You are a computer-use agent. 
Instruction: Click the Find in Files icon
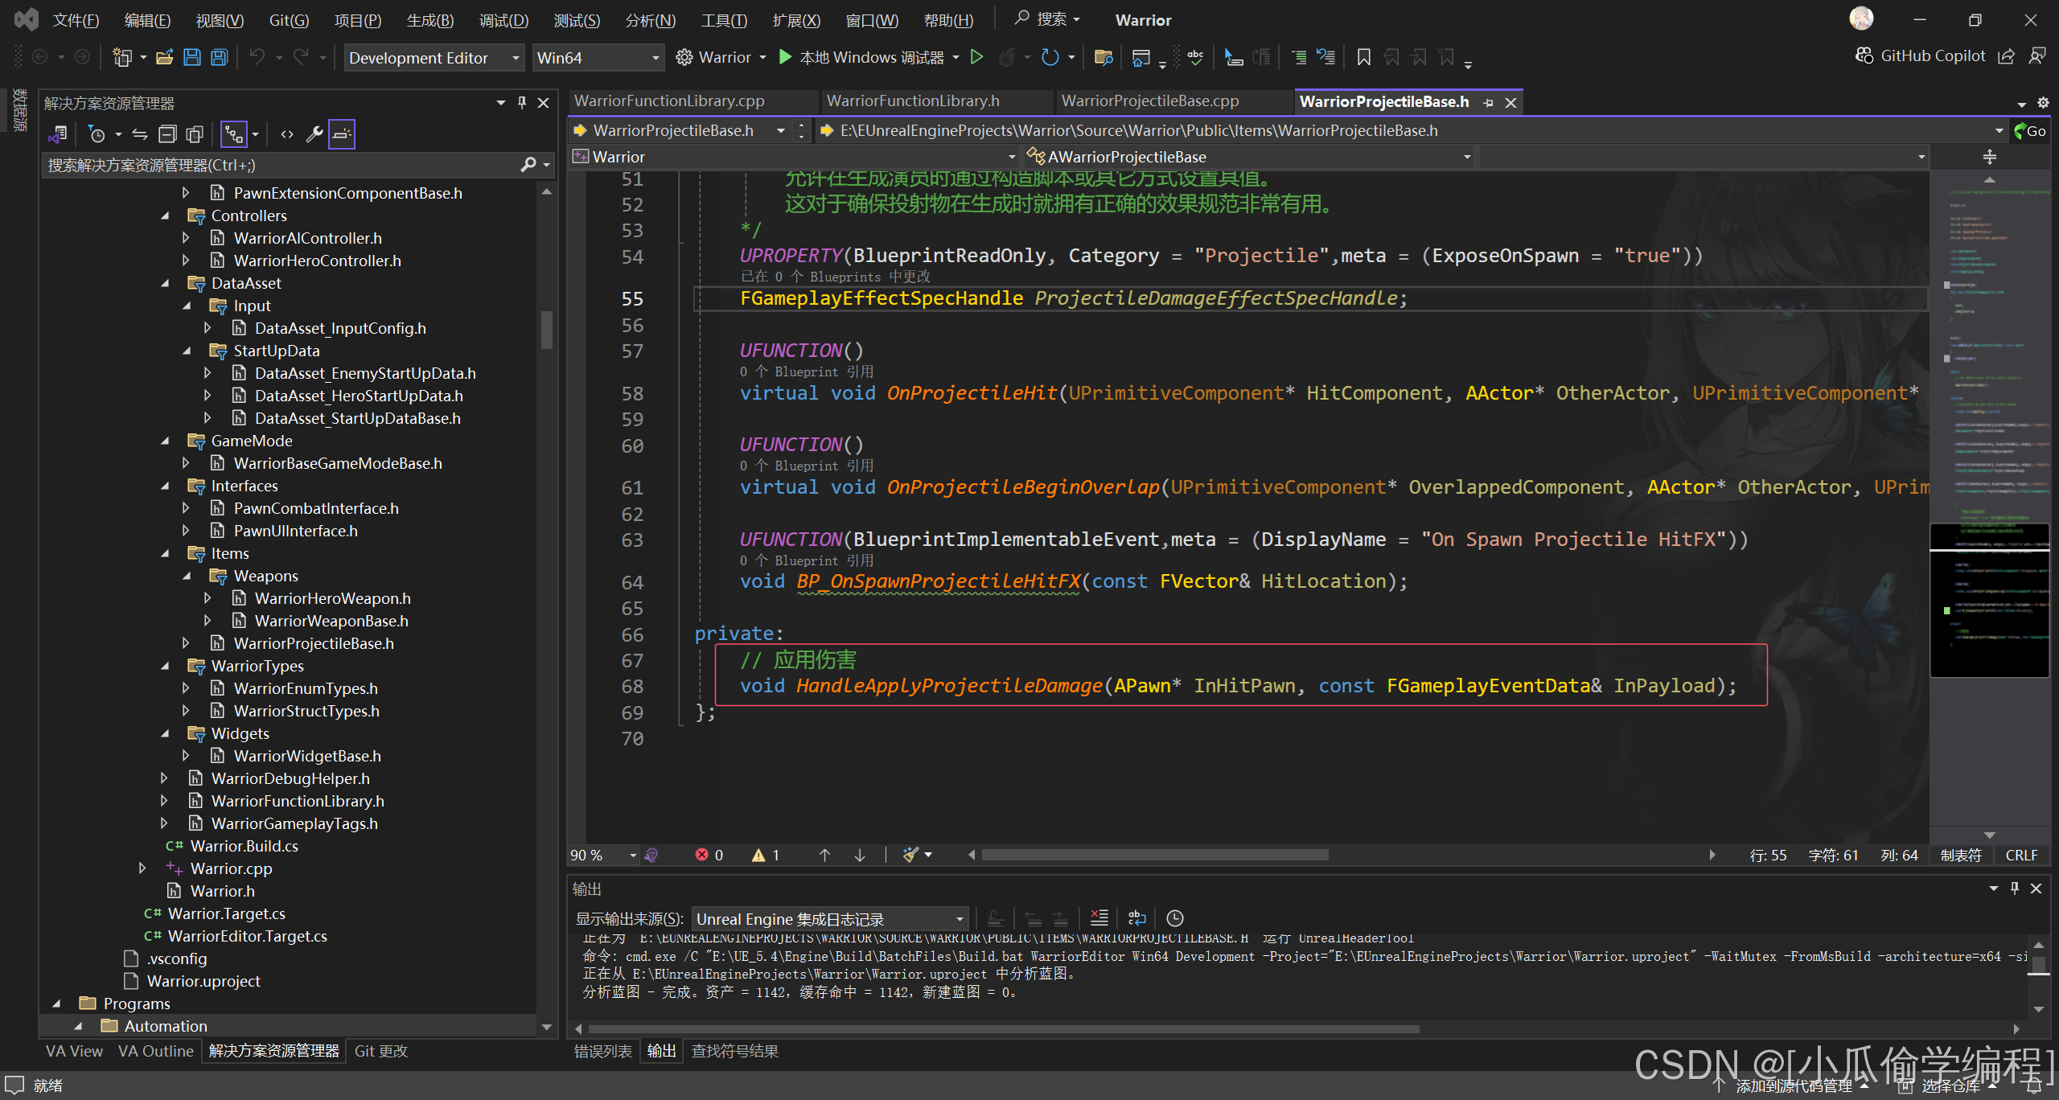[1103, 57]
